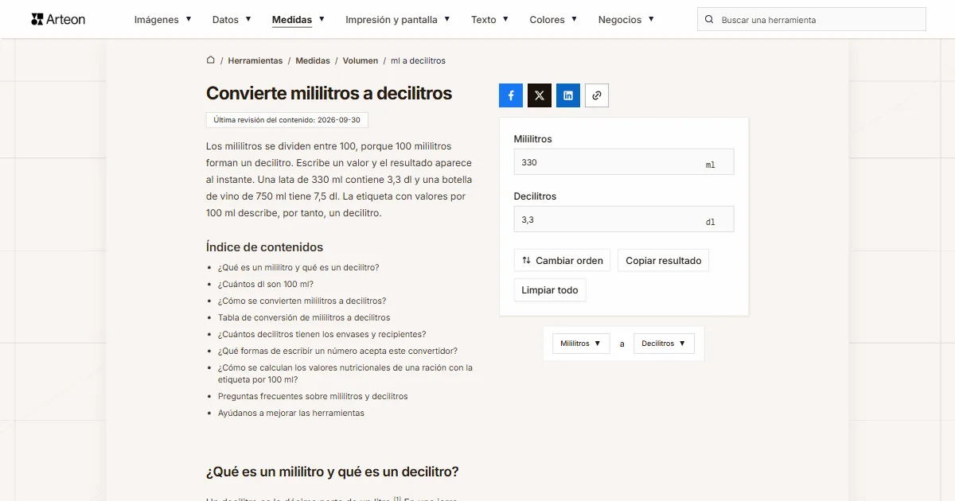Open the Volumen breadcrumb link
This screenshot has width=955, height=501.
pyautogui.click(x=361, y=60)
